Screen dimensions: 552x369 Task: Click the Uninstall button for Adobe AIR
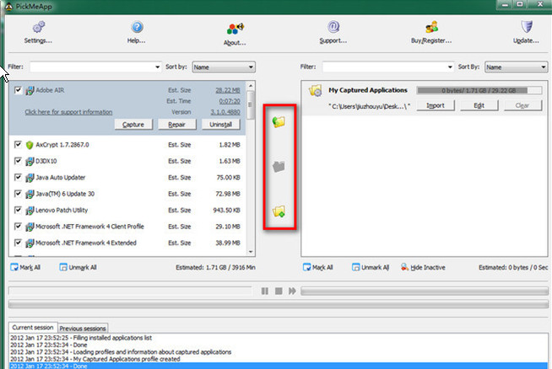click(221, 125)
